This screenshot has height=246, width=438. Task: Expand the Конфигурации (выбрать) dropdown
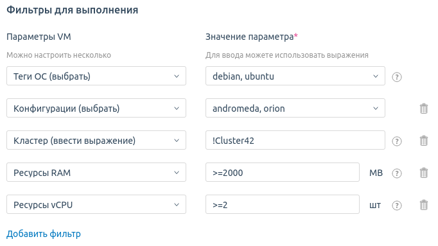click(x=96, y=108)
